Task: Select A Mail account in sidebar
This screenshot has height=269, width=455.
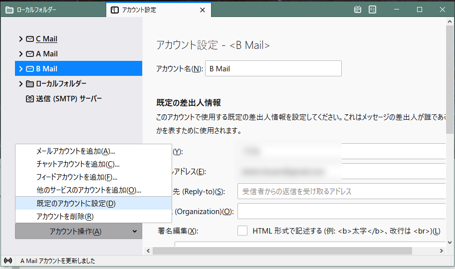Action: coord(78,54)
